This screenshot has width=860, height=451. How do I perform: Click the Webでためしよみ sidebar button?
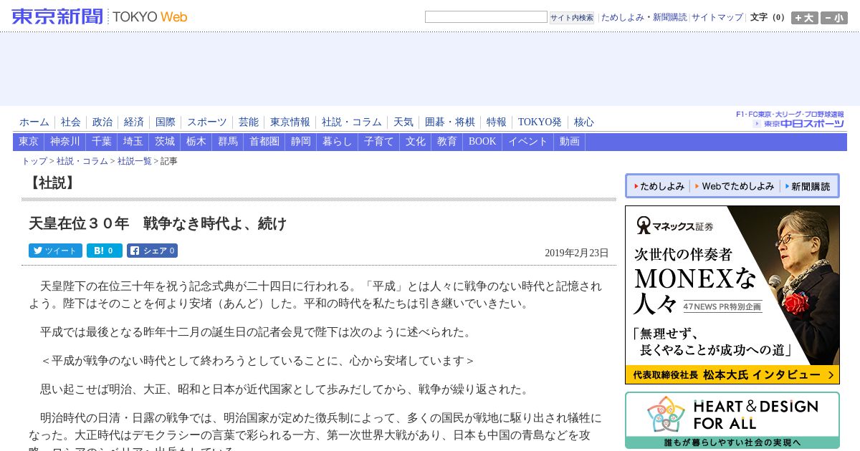tap(735, 186)
